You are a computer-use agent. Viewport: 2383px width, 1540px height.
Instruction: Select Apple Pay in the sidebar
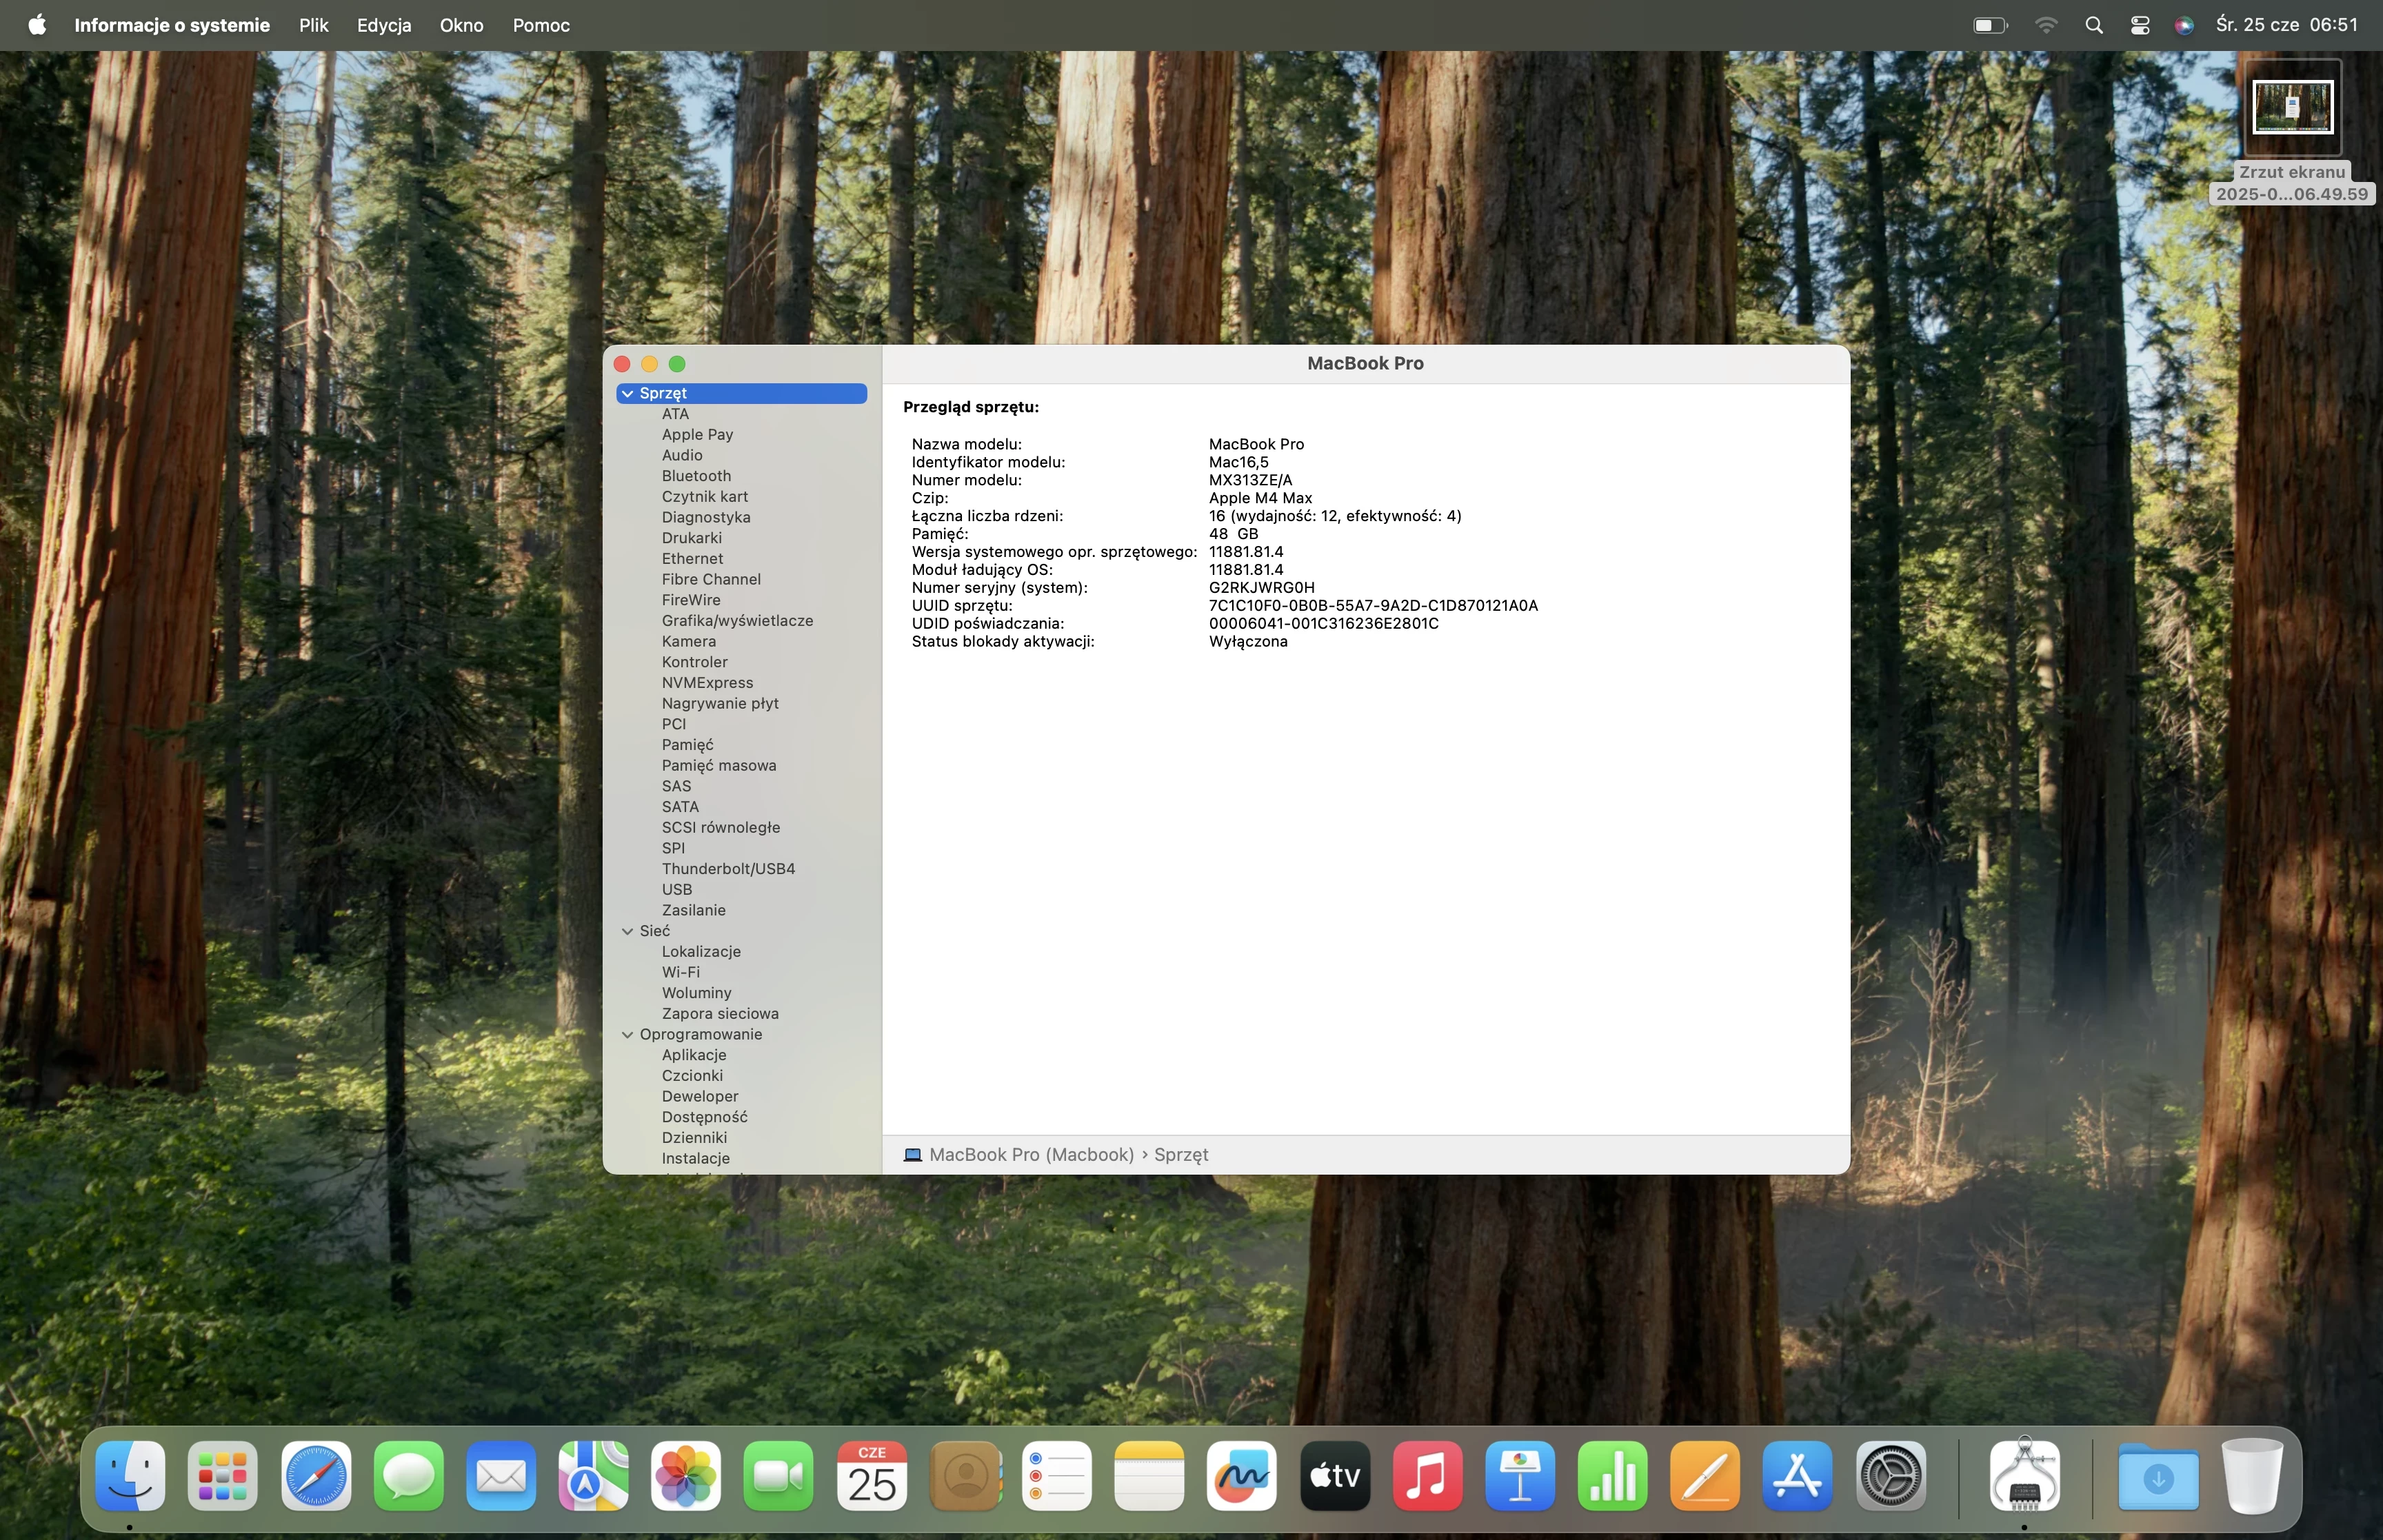[x=697, y=434]
